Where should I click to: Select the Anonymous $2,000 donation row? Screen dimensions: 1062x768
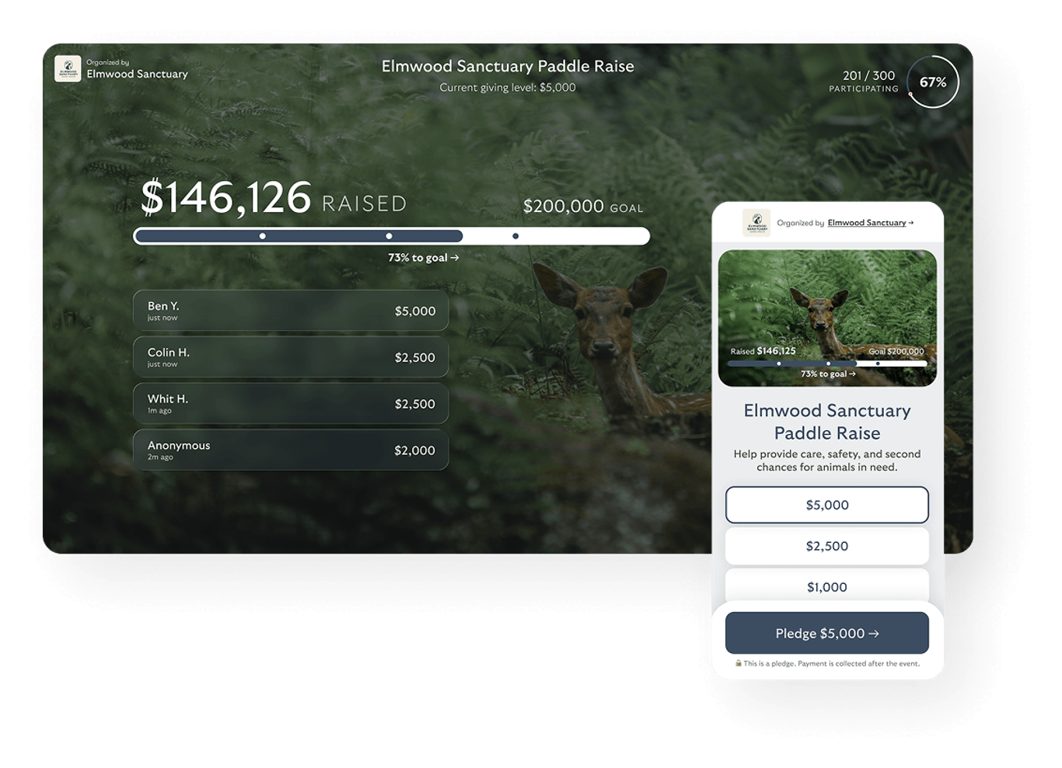coord(290,450)
